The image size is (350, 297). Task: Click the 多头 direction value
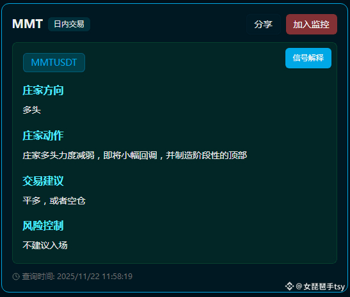[x=32, y=110]
